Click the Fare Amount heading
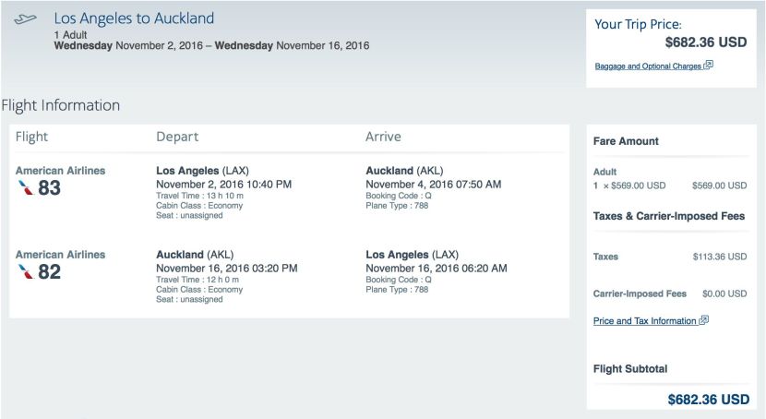766x419 pixels. (x=626, y=141)
